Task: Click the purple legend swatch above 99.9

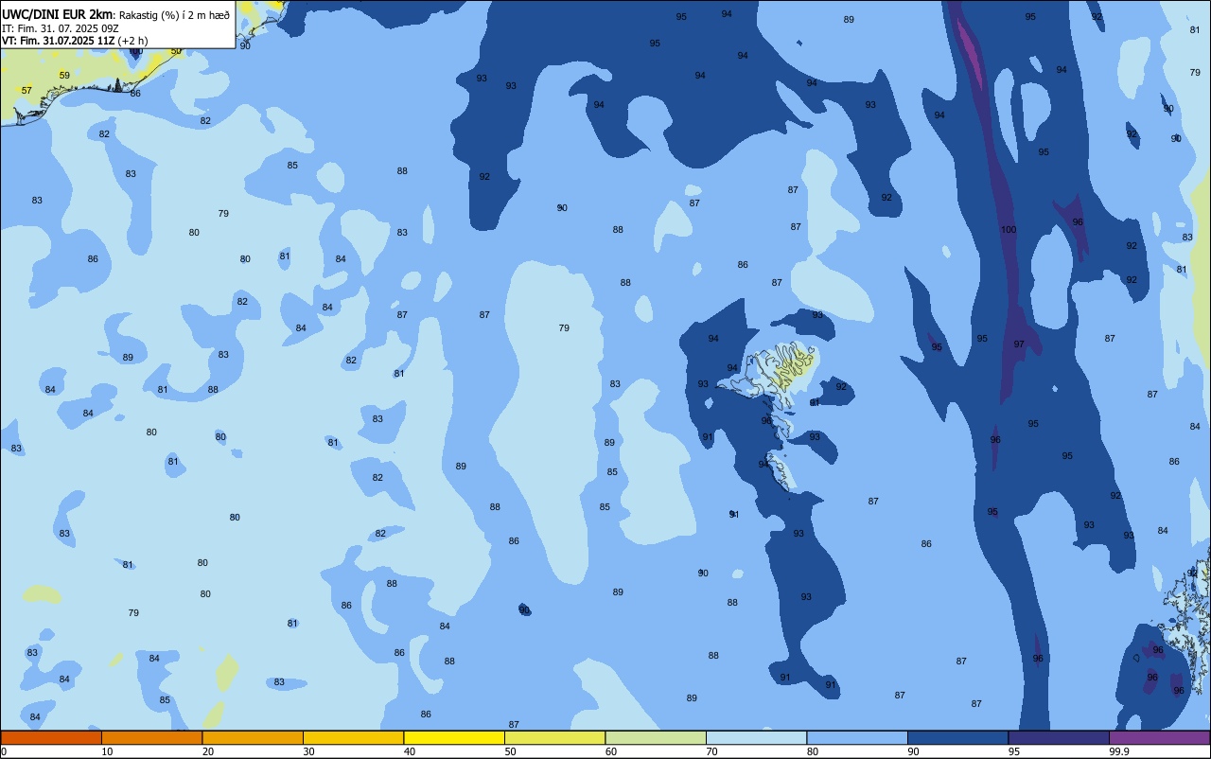Action: [1159, 737]
